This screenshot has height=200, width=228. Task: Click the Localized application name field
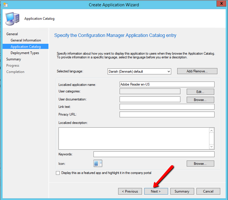[167, 84]
